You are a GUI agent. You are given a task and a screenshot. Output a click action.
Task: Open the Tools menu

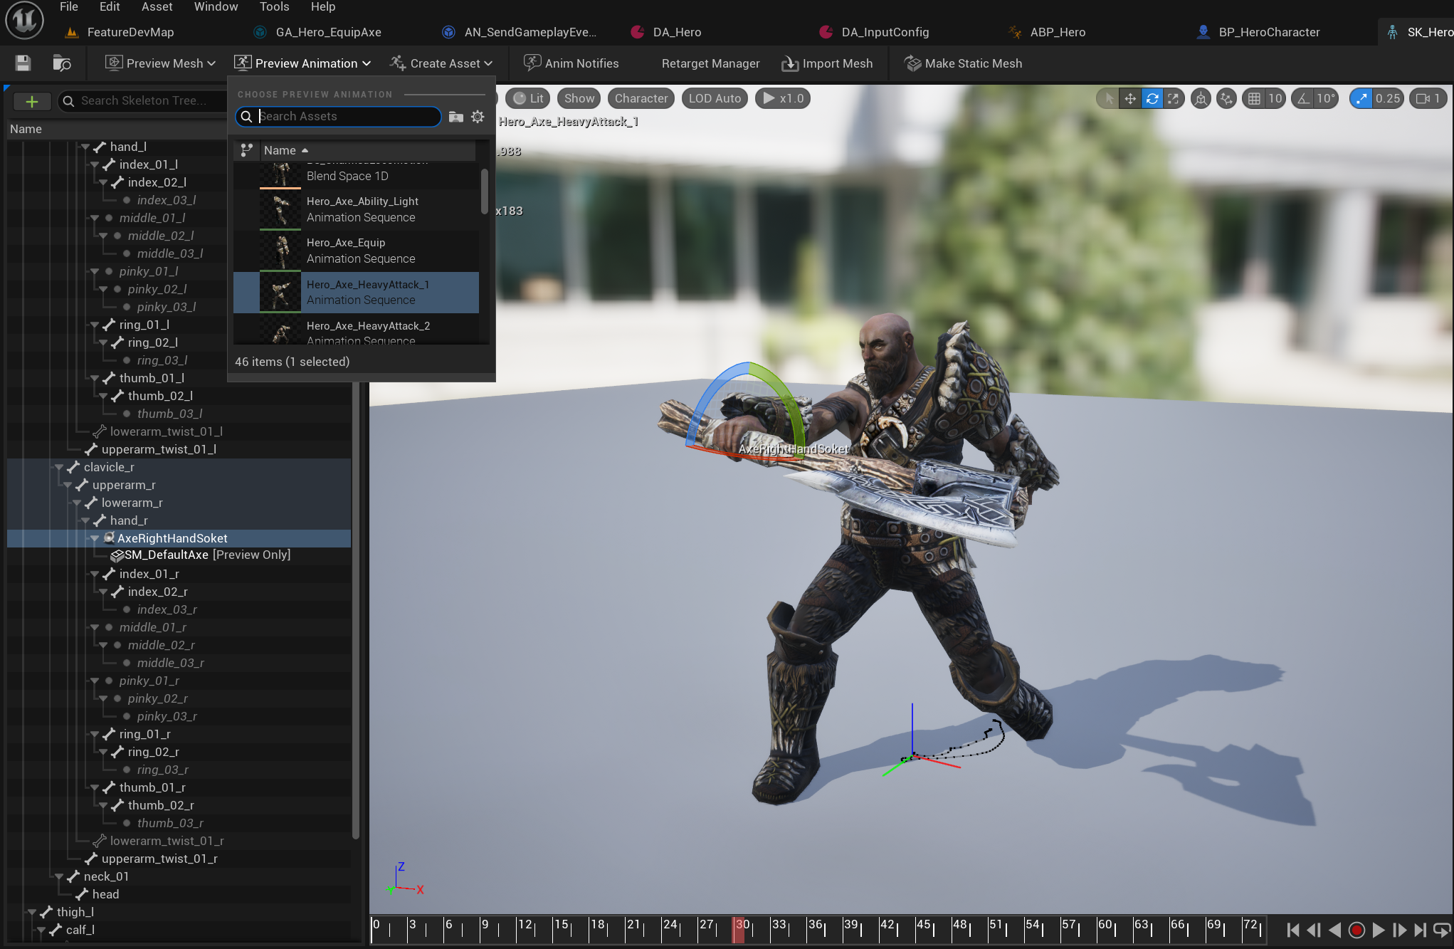274,6
